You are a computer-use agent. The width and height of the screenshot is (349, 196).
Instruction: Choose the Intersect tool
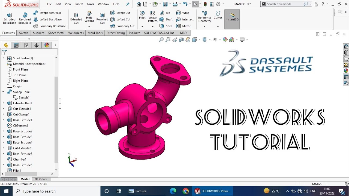pyautogui.click(x=185, y=19)
